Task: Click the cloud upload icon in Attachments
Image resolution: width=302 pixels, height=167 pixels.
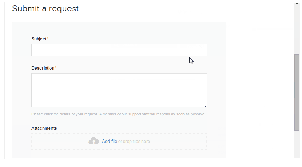Action: pos(94,141)
